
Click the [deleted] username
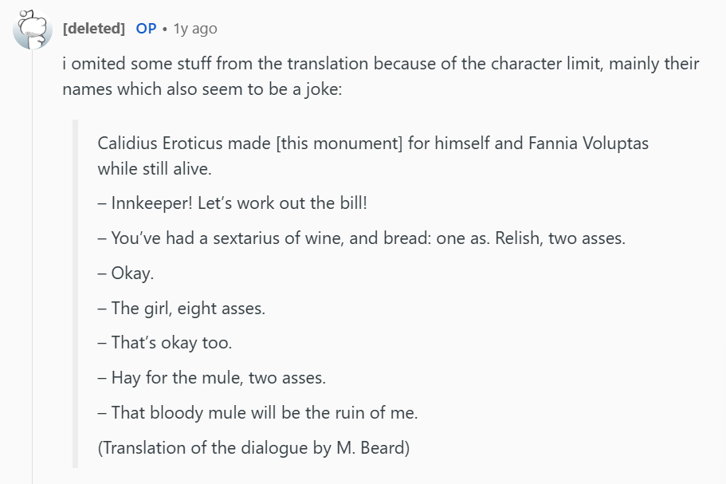pos(93,29)
